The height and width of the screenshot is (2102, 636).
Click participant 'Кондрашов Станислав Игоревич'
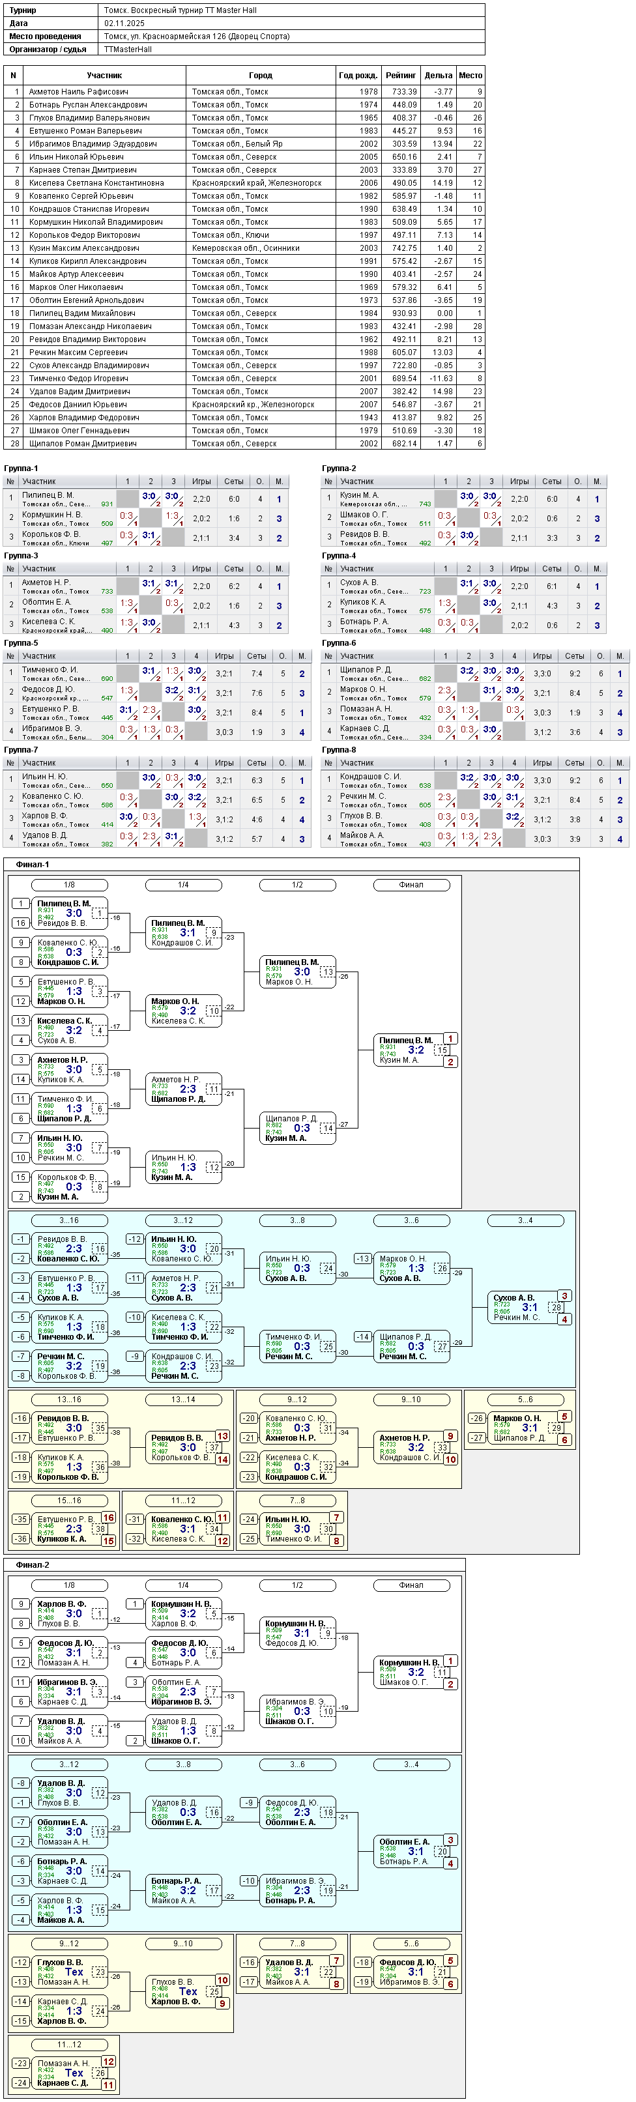[88, 210]
